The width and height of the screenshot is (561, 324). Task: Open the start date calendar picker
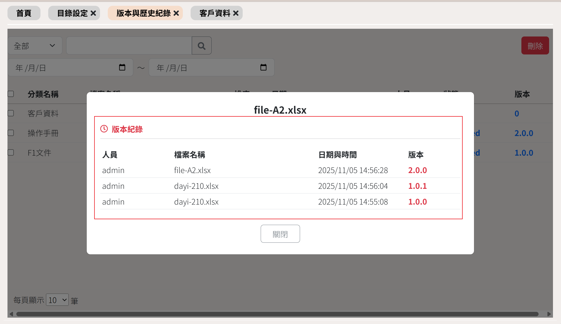122,67
